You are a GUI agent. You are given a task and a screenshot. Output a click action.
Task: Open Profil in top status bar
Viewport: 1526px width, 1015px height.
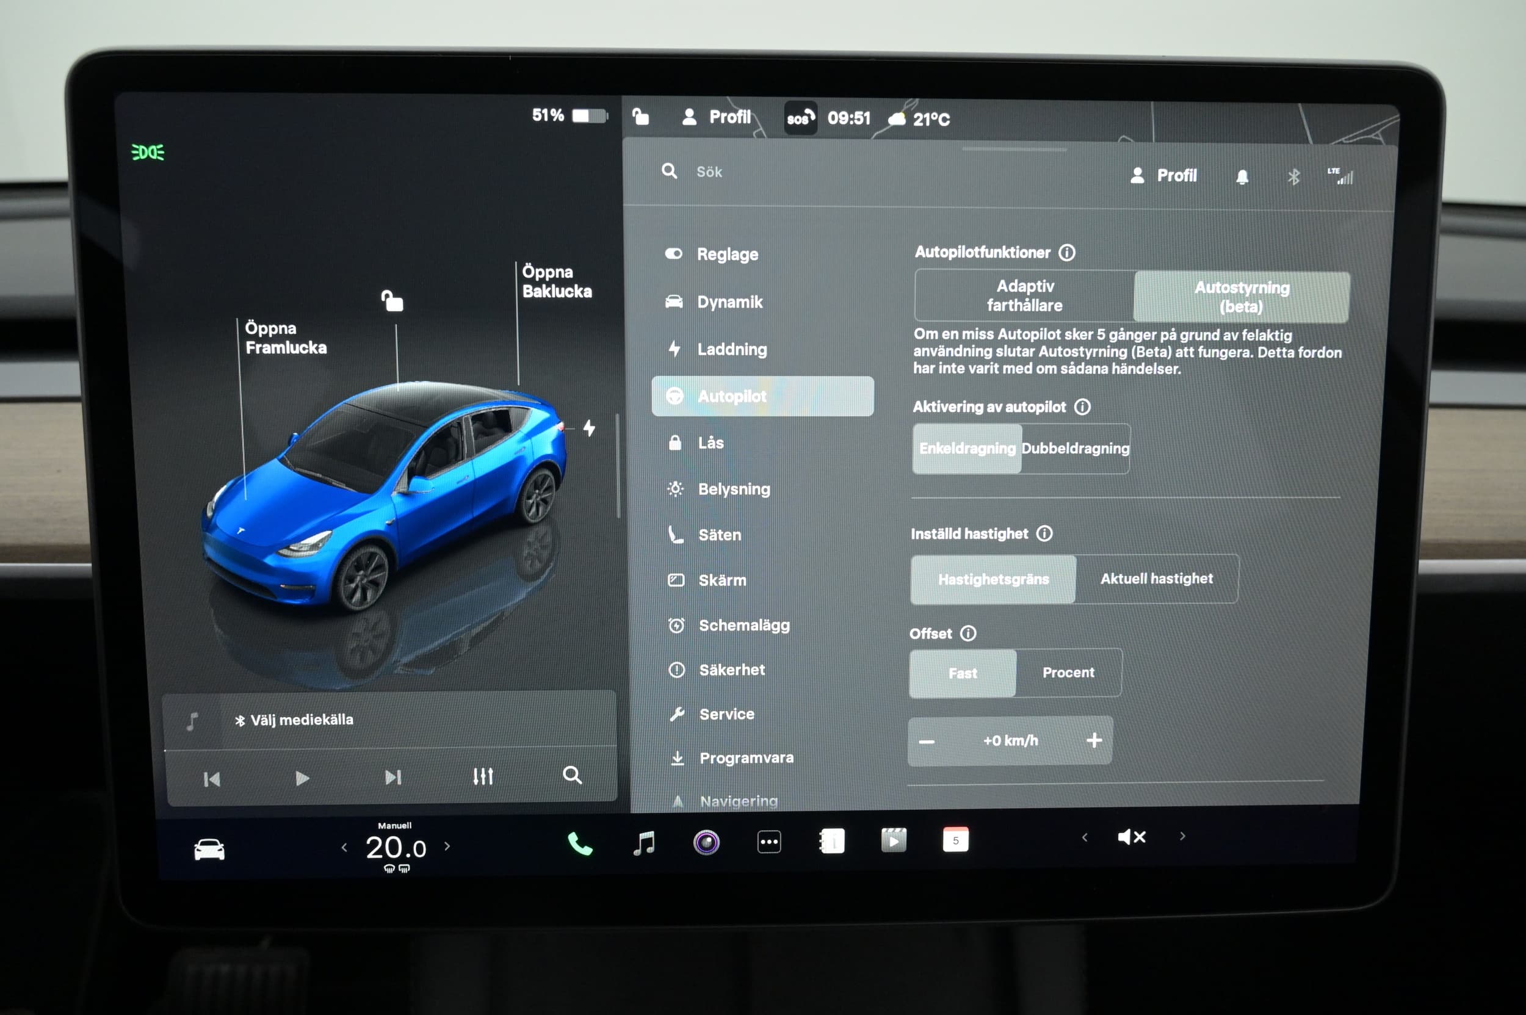(717, 117)
